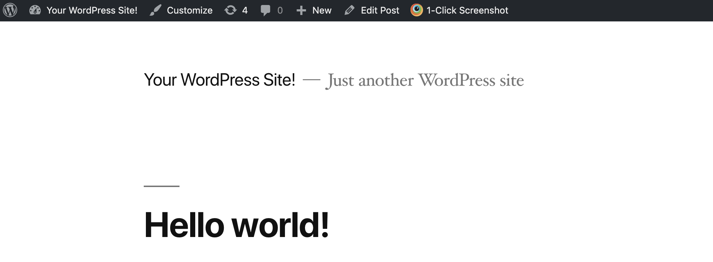Open the Customize admin bar item
This screenshot has height=262, width=713.
coord(190,10)
